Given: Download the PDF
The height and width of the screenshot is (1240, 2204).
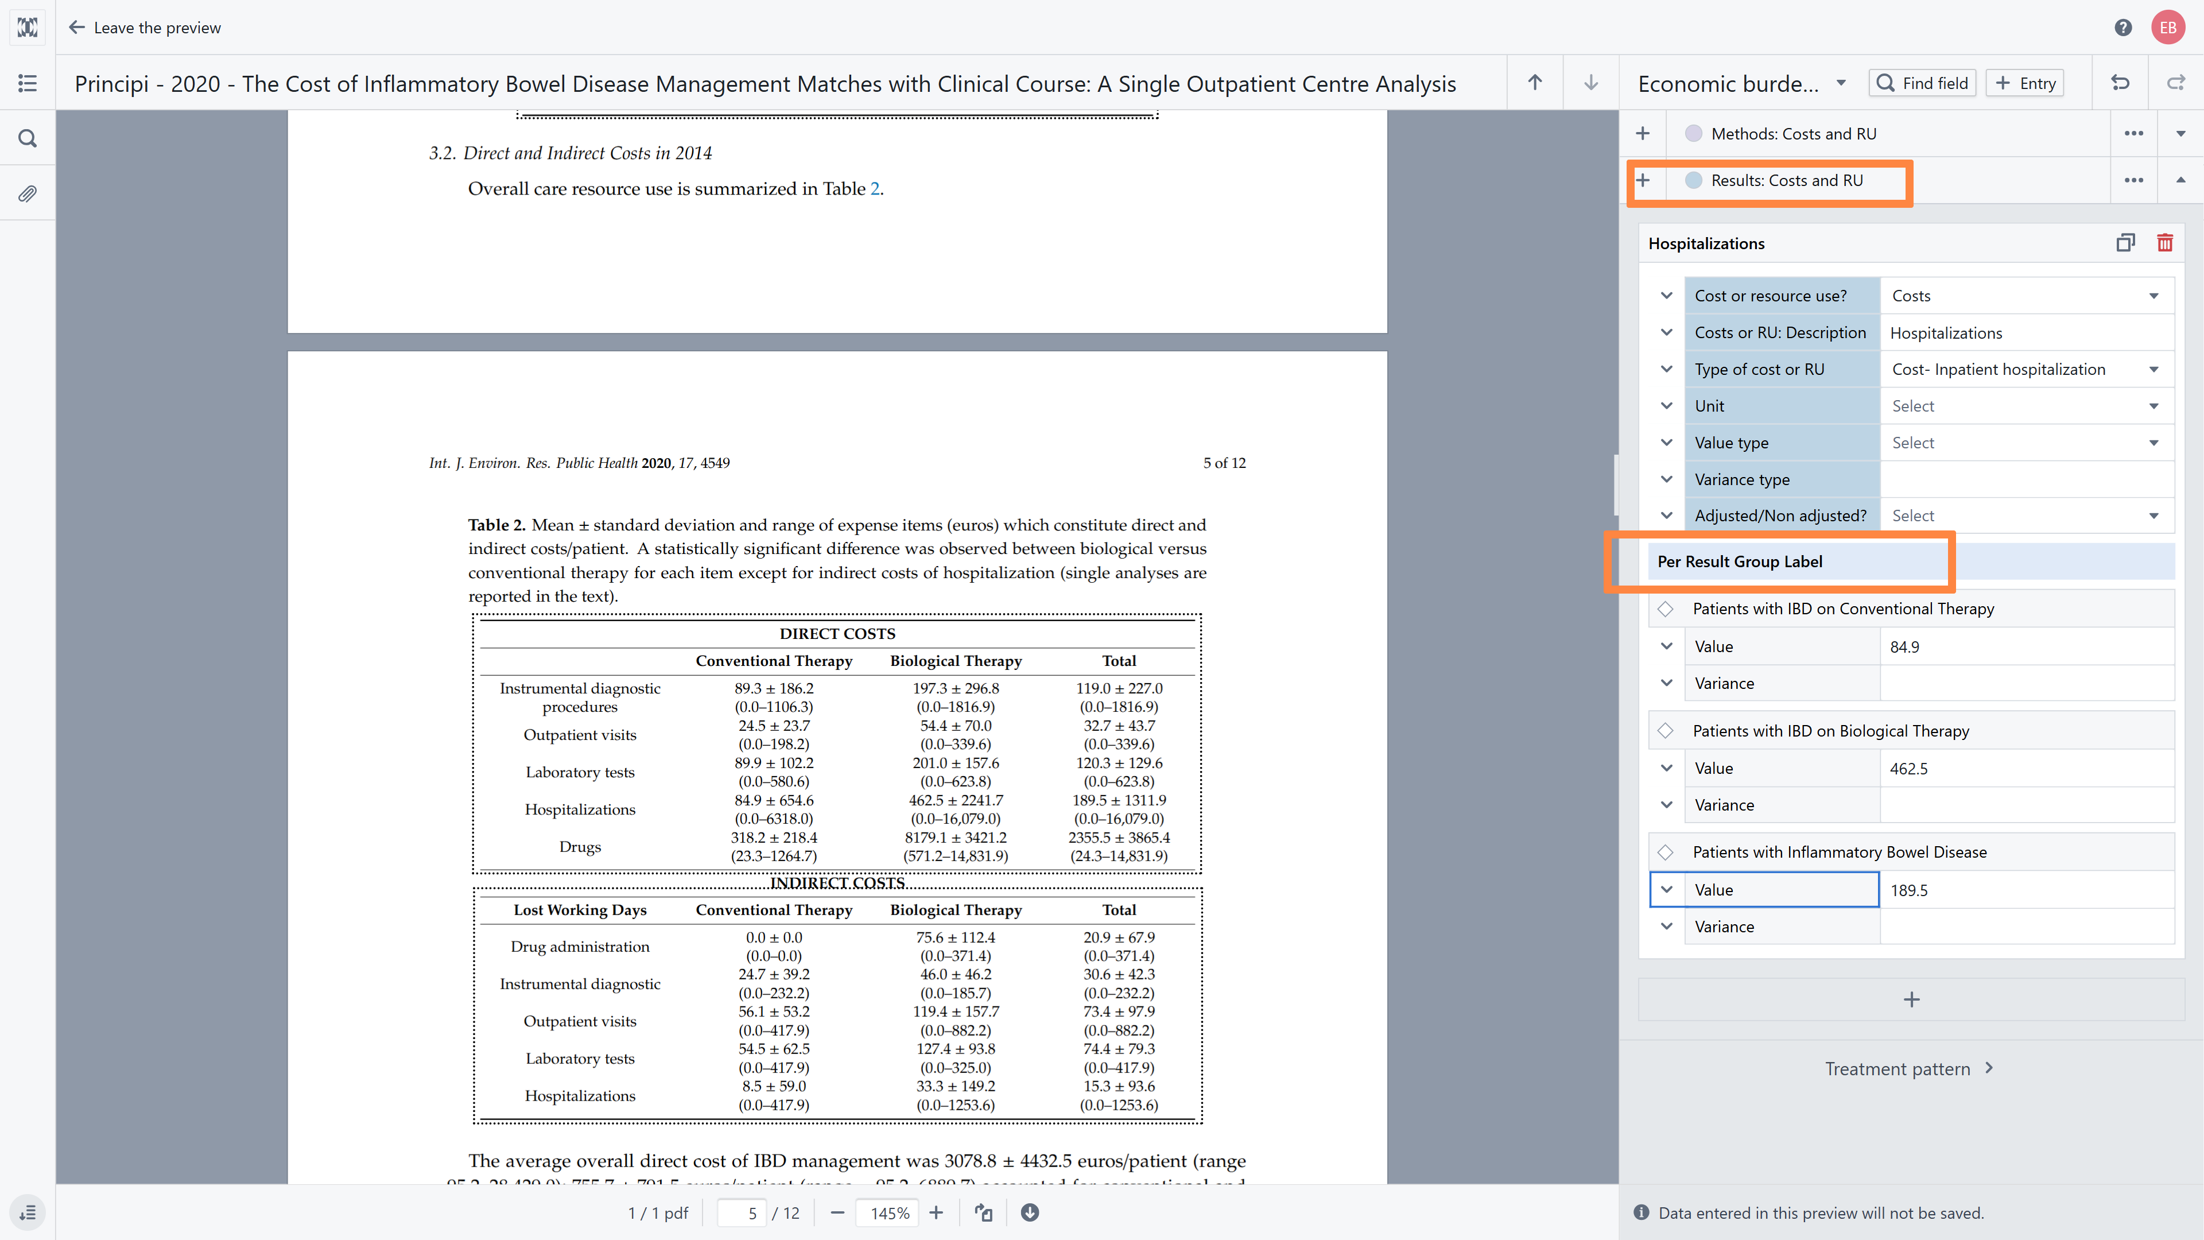Looking at the screenshot, I should [1030, 1212].
